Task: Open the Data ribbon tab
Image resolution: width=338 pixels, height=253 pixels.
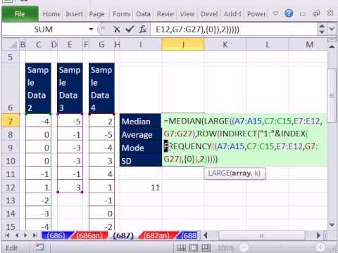Action: coord(143,14)
